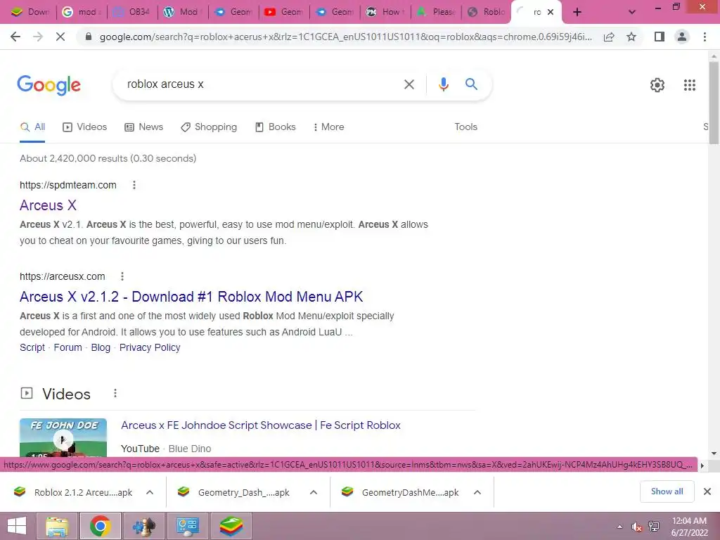Close the downloads bar
Image resolution: width=720 pixels, height=540 pixels.
707,491
